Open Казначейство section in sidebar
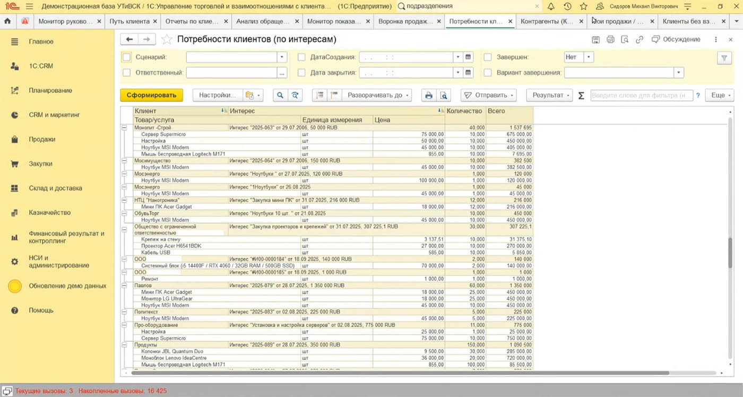Image resolution: width=743 pixels, height=397 pixels. pyautogui.click(x=50, y=213)
